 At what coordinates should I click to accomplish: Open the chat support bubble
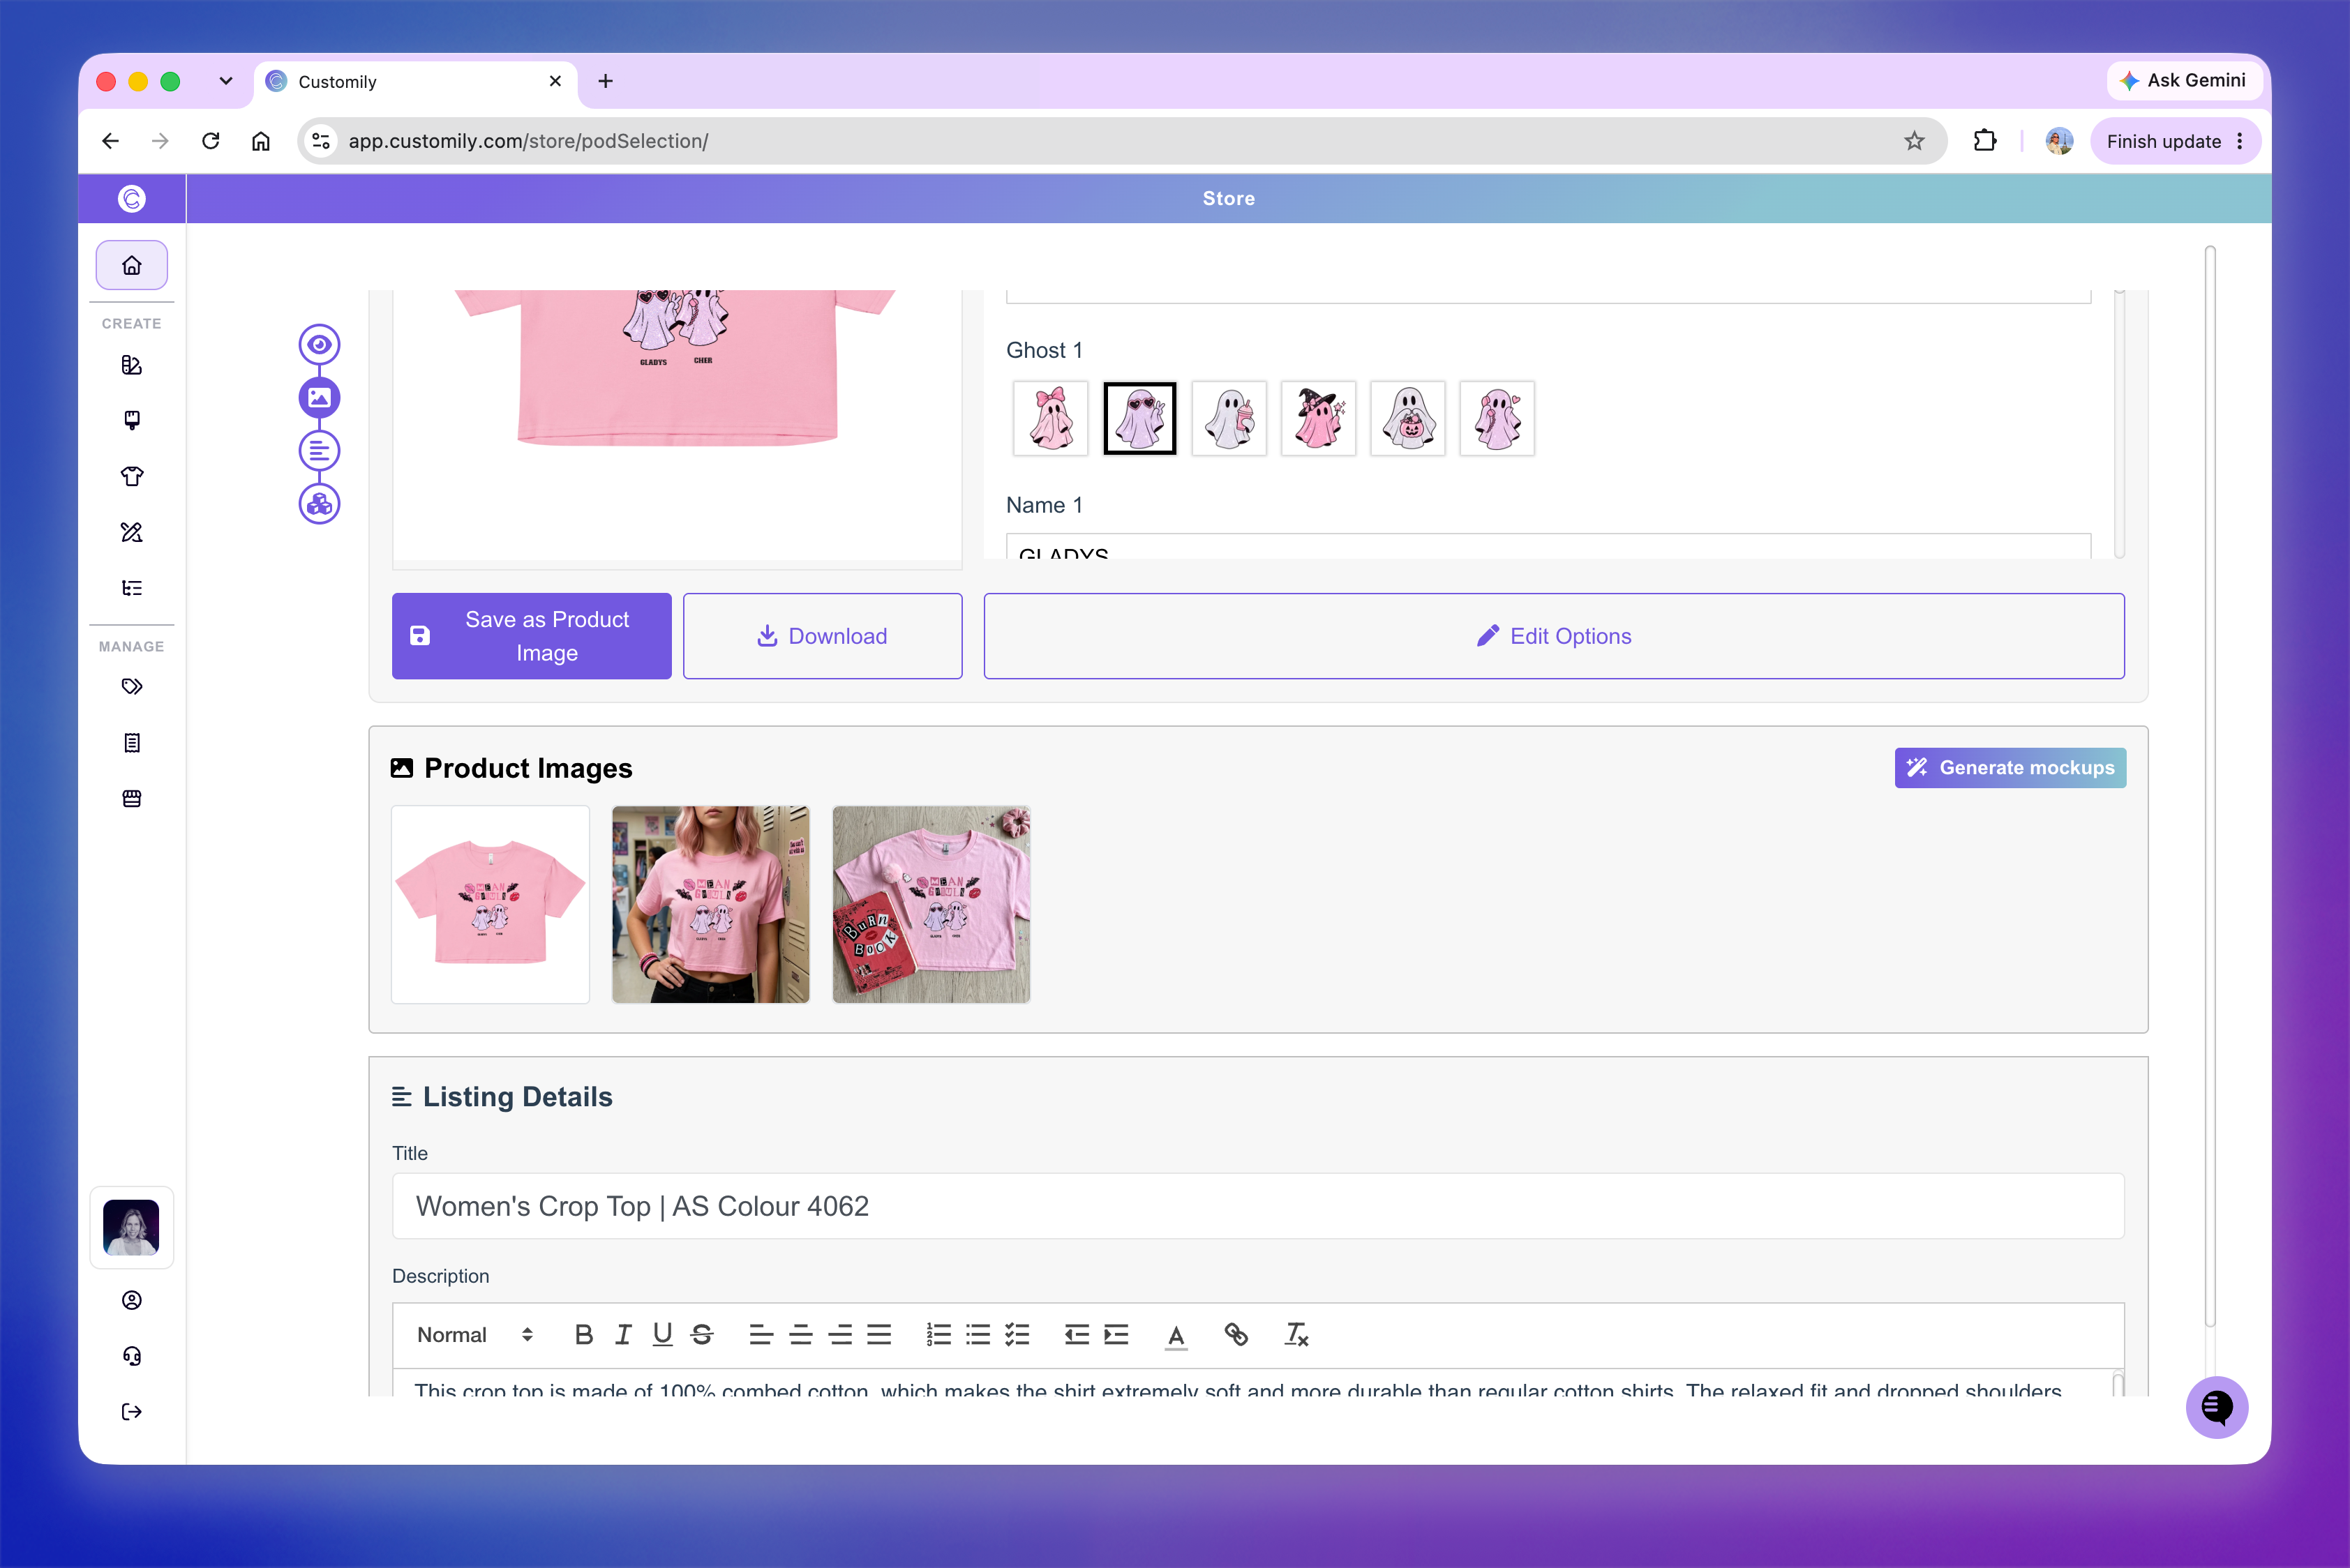tap(2216, 1407)
